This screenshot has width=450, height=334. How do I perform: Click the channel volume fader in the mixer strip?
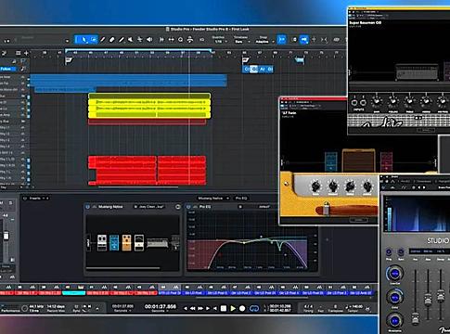(x=6, y=237)
